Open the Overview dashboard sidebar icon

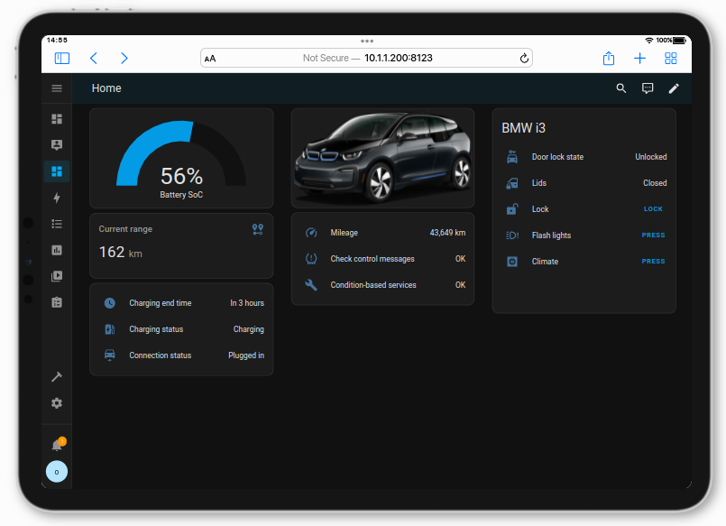tap(57, 119)
